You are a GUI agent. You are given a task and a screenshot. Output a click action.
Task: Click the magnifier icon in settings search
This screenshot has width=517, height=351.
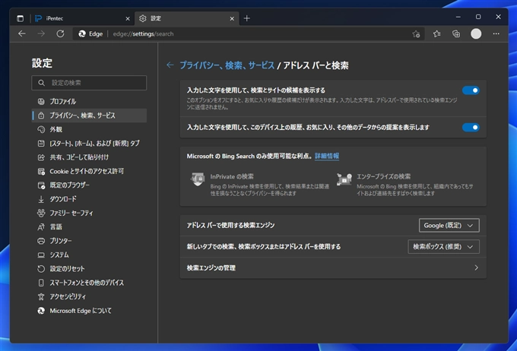coord(41,83)
